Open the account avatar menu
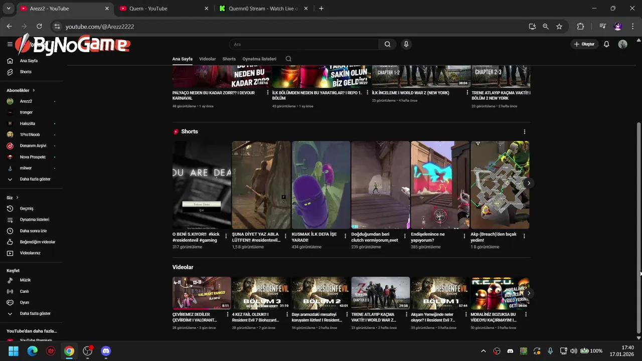This screenshot has width=642, height=361. coord(623,44)
